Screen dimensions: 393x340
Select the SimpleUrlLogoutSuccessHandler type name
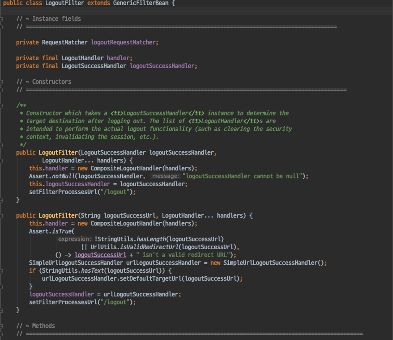tap(74, 263)
